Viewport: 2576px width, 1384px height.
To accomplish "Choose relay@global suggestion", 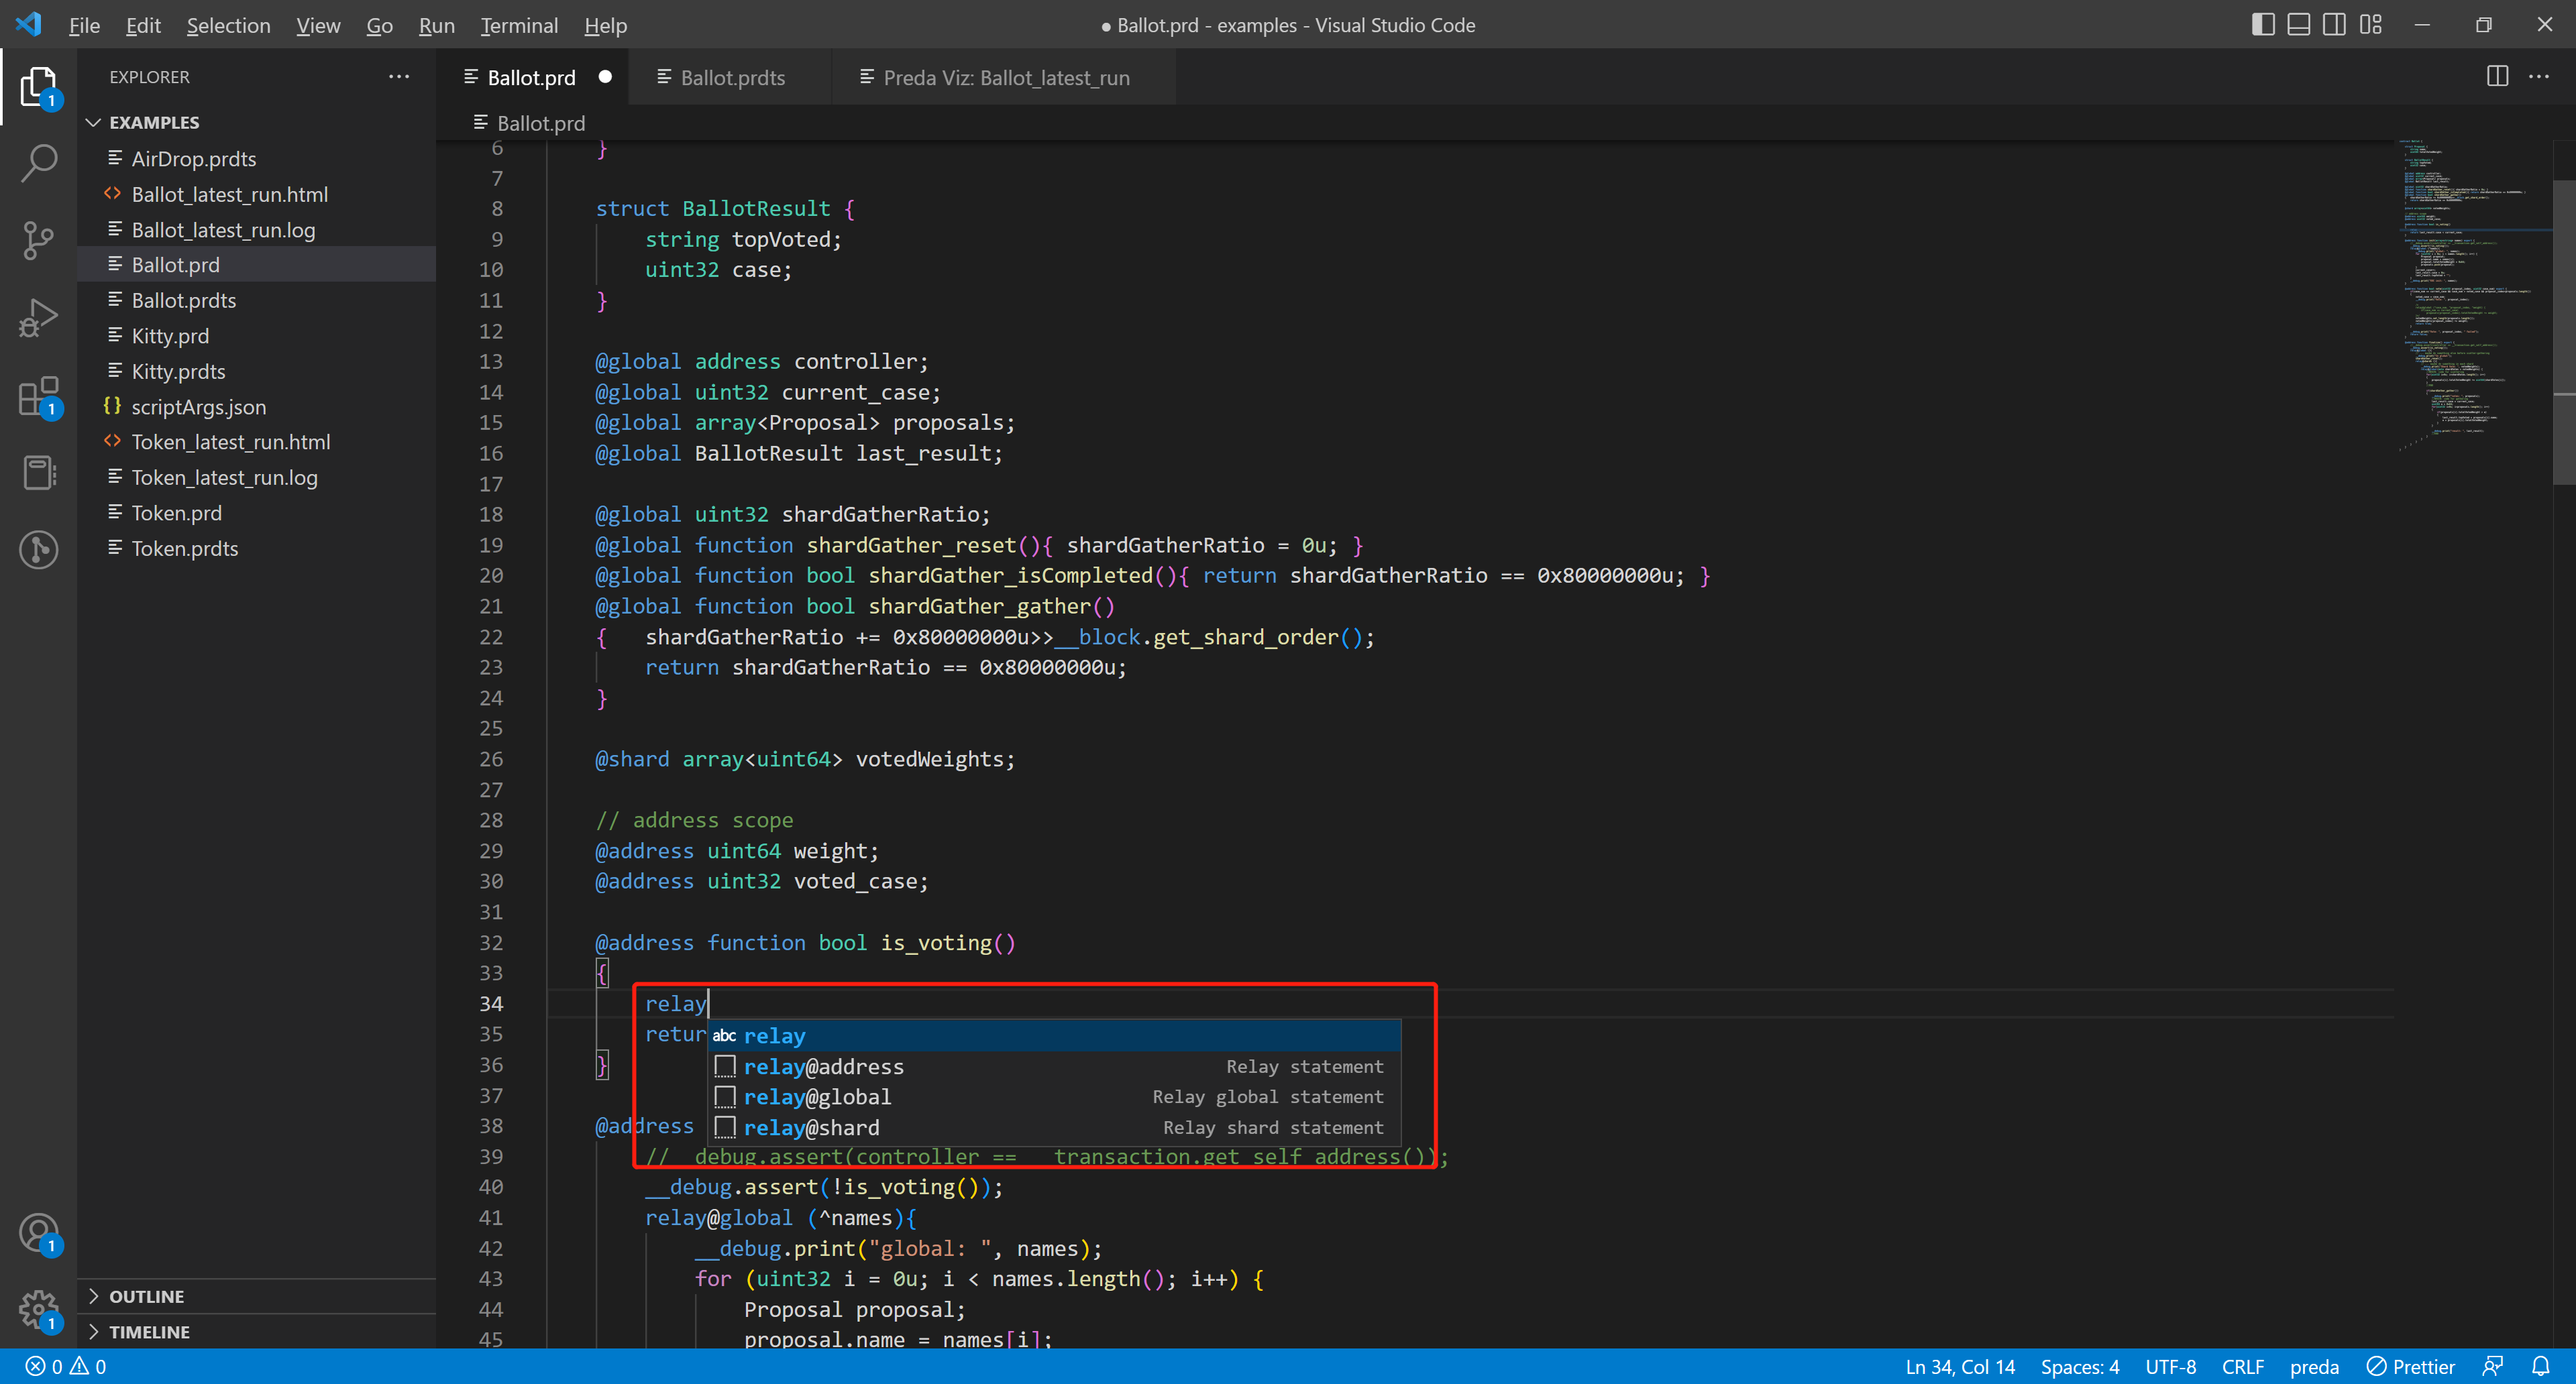I will (x=1055, y=1097).
